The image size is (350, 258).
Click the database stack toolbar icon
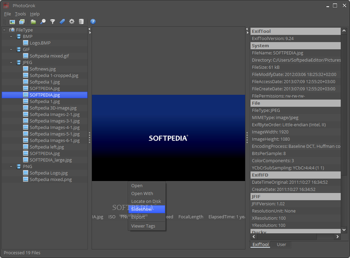(81, 22)
